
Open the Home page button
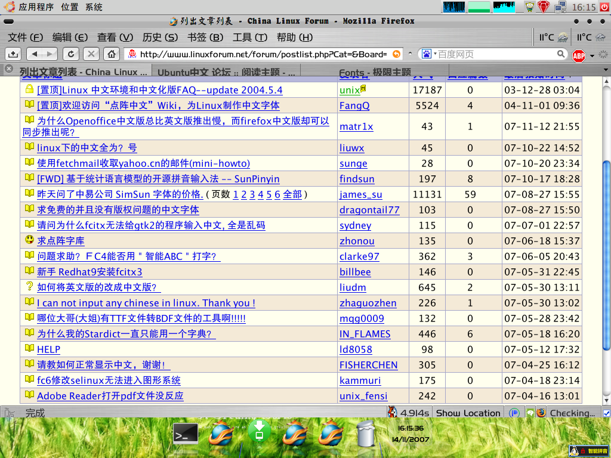coord(112,54)
